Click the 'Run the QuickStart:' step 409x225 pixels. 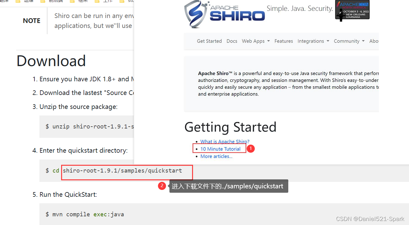[68, 195]
